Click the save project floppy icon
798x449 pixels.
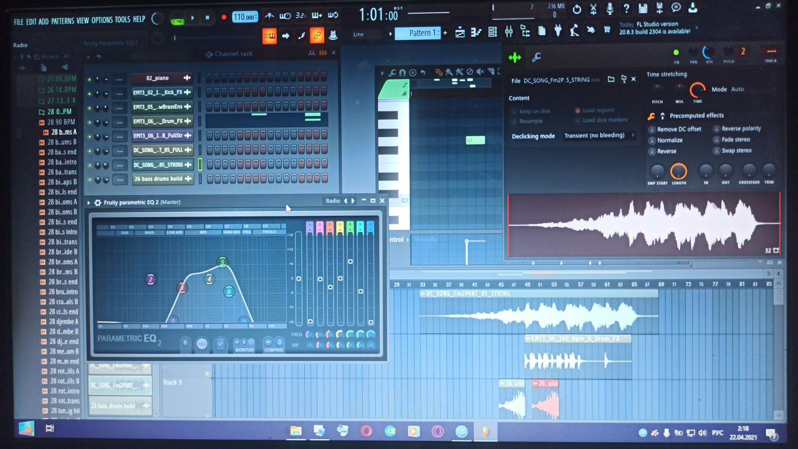coord(643,8)
